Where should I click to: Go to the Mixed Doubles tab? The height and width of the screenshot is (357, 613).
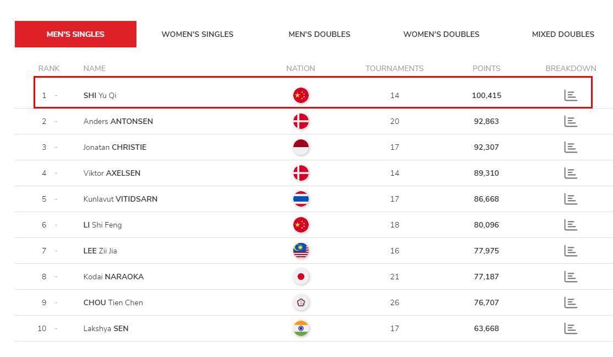(x=563, y=34)
